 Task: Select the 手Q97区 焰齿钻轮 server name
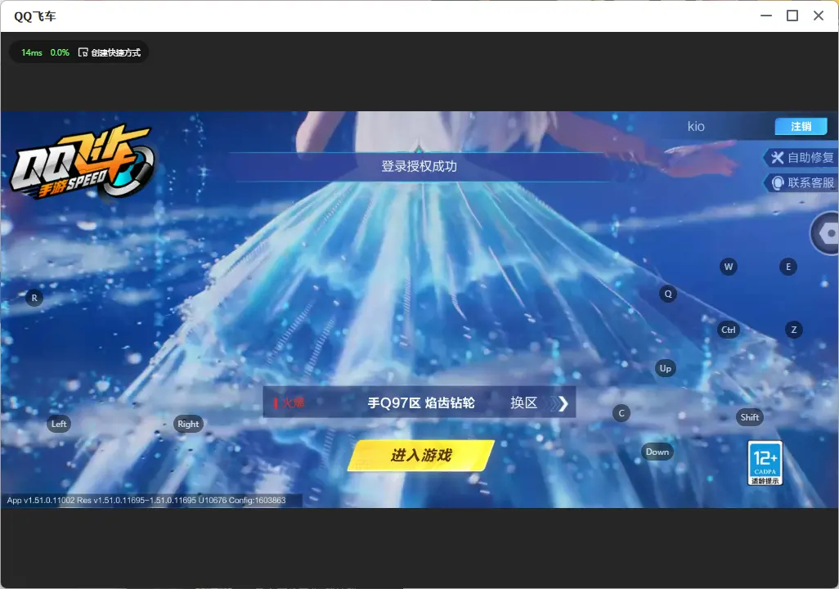click(x=420, y=402)
